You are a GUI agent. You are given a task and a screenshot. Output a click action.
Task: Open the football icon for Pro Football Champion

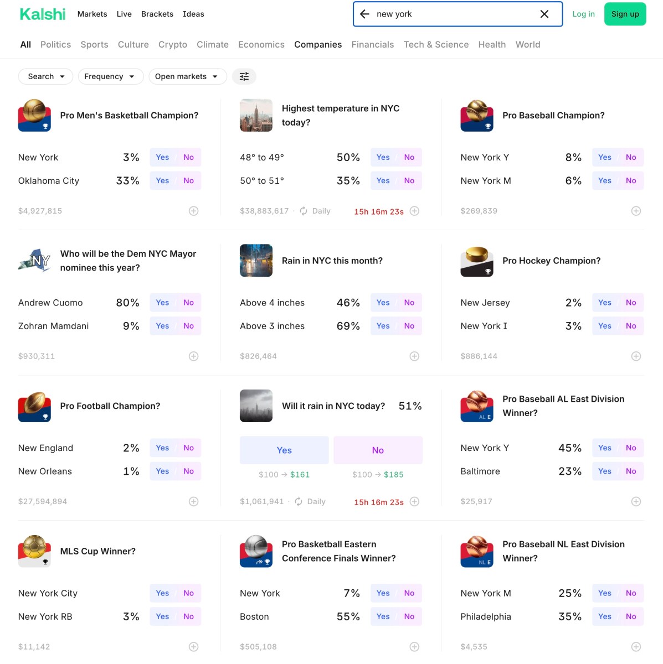click(34, 406)
